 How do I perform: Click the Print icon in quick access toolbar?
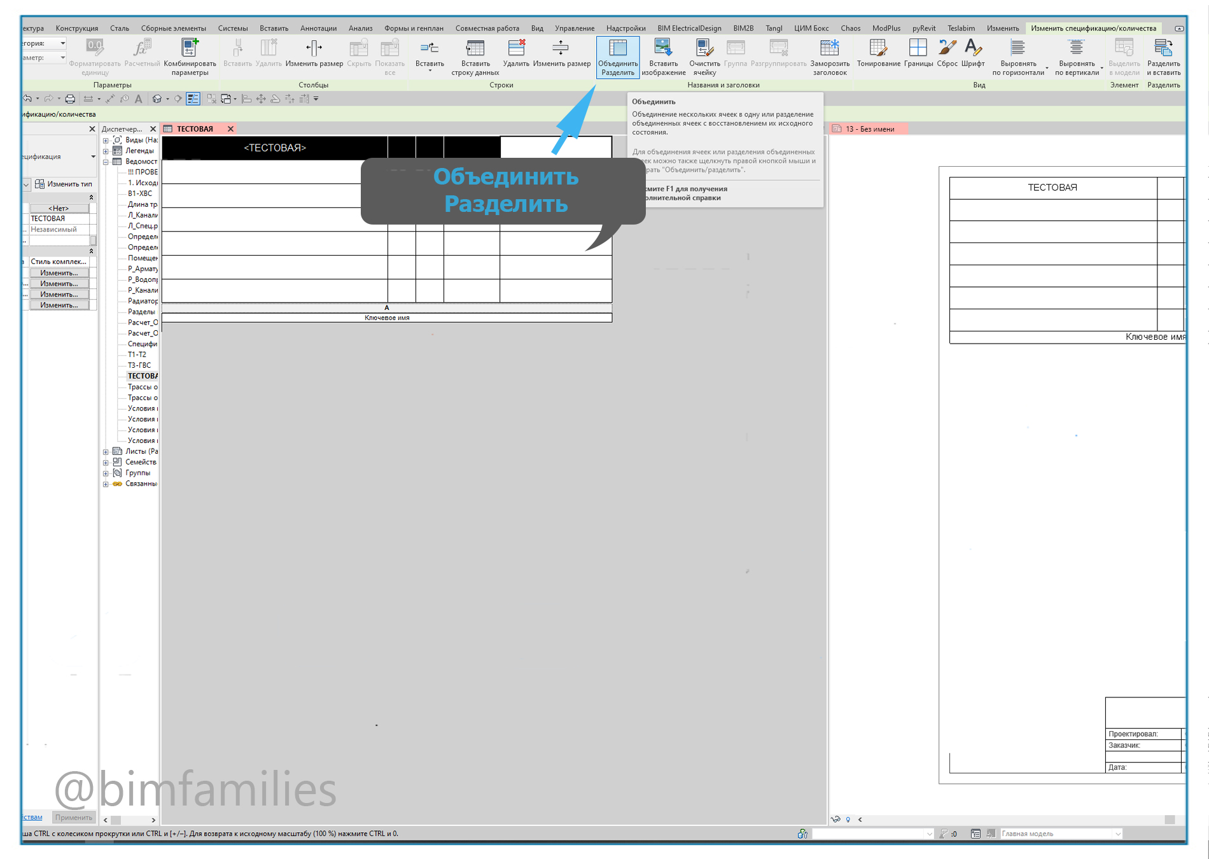click(71, 99)
